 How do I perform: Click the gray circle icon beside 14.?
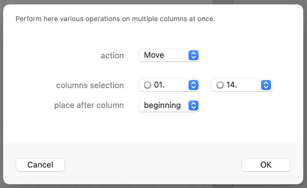pos(220,85)
